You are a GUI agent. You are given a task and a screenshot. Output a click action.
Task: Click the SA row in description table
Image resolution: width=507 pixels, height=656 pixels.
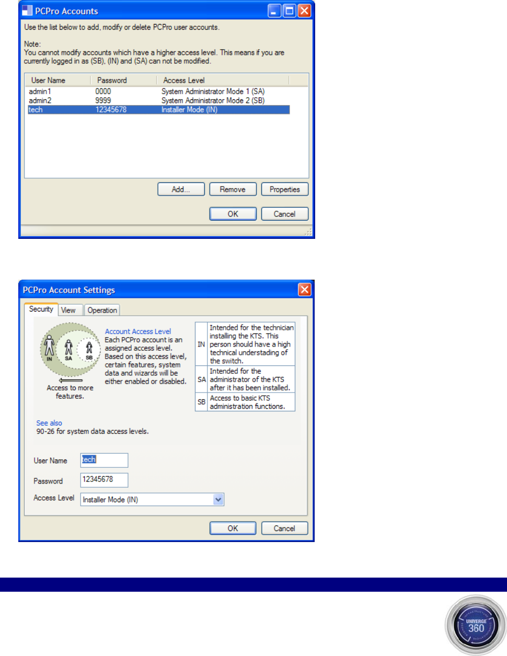coord(245,379)
